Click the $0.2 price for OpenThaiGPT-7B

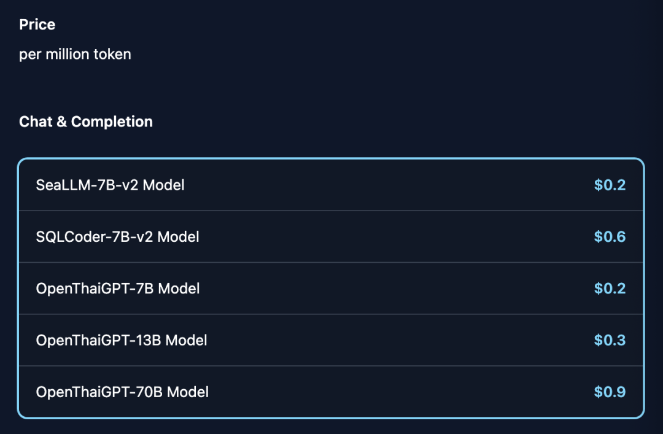pos(610,289)
